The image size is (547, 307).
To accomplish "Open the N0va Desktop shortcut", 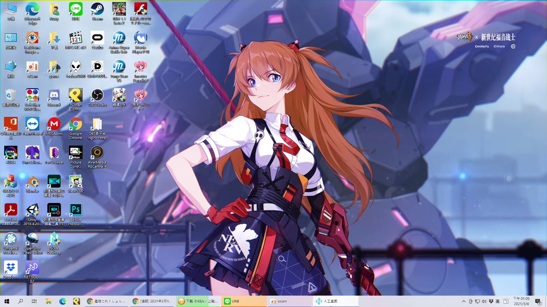I will pos(54,243).
